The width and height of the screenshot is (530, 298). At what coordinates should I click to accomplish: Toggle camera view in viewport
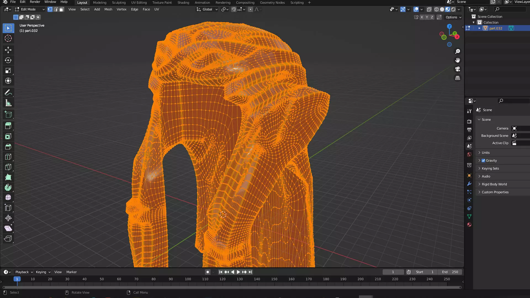pyautogui.click(x=457, y=69)
